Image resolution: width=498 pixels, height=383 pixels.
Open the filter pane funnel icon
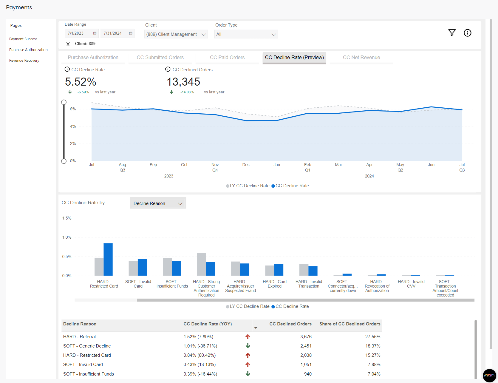452,33
